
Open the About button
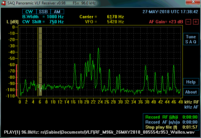point(191,92)
